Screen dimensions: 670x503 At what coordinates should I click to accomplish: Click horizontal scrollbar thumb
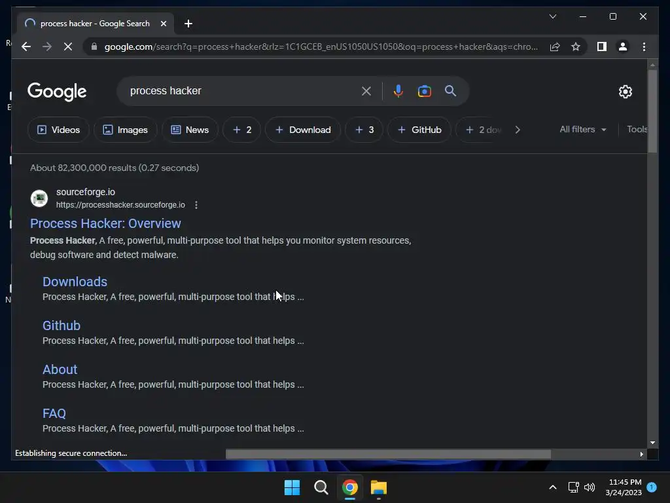pos(388,454)
